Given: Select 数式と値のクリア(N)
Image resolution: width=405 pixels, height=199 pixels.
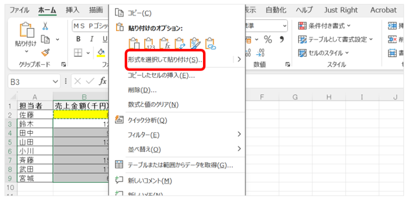Looking at the screenshot, I should 177,105.
